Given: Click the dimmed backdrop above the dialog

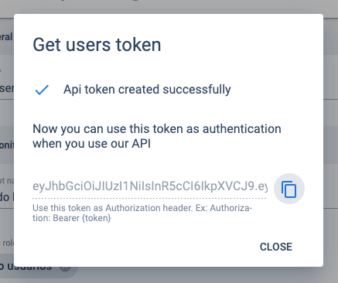Looking at the screenshot, I should click(x=169, y=6).
